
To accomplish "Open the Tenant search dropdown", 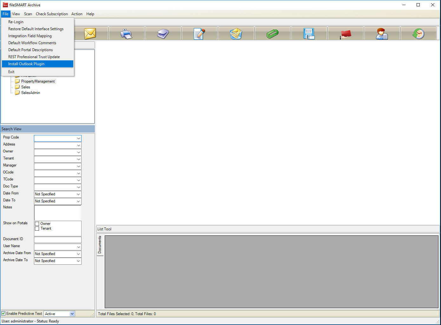I will [x=78, y=159].
